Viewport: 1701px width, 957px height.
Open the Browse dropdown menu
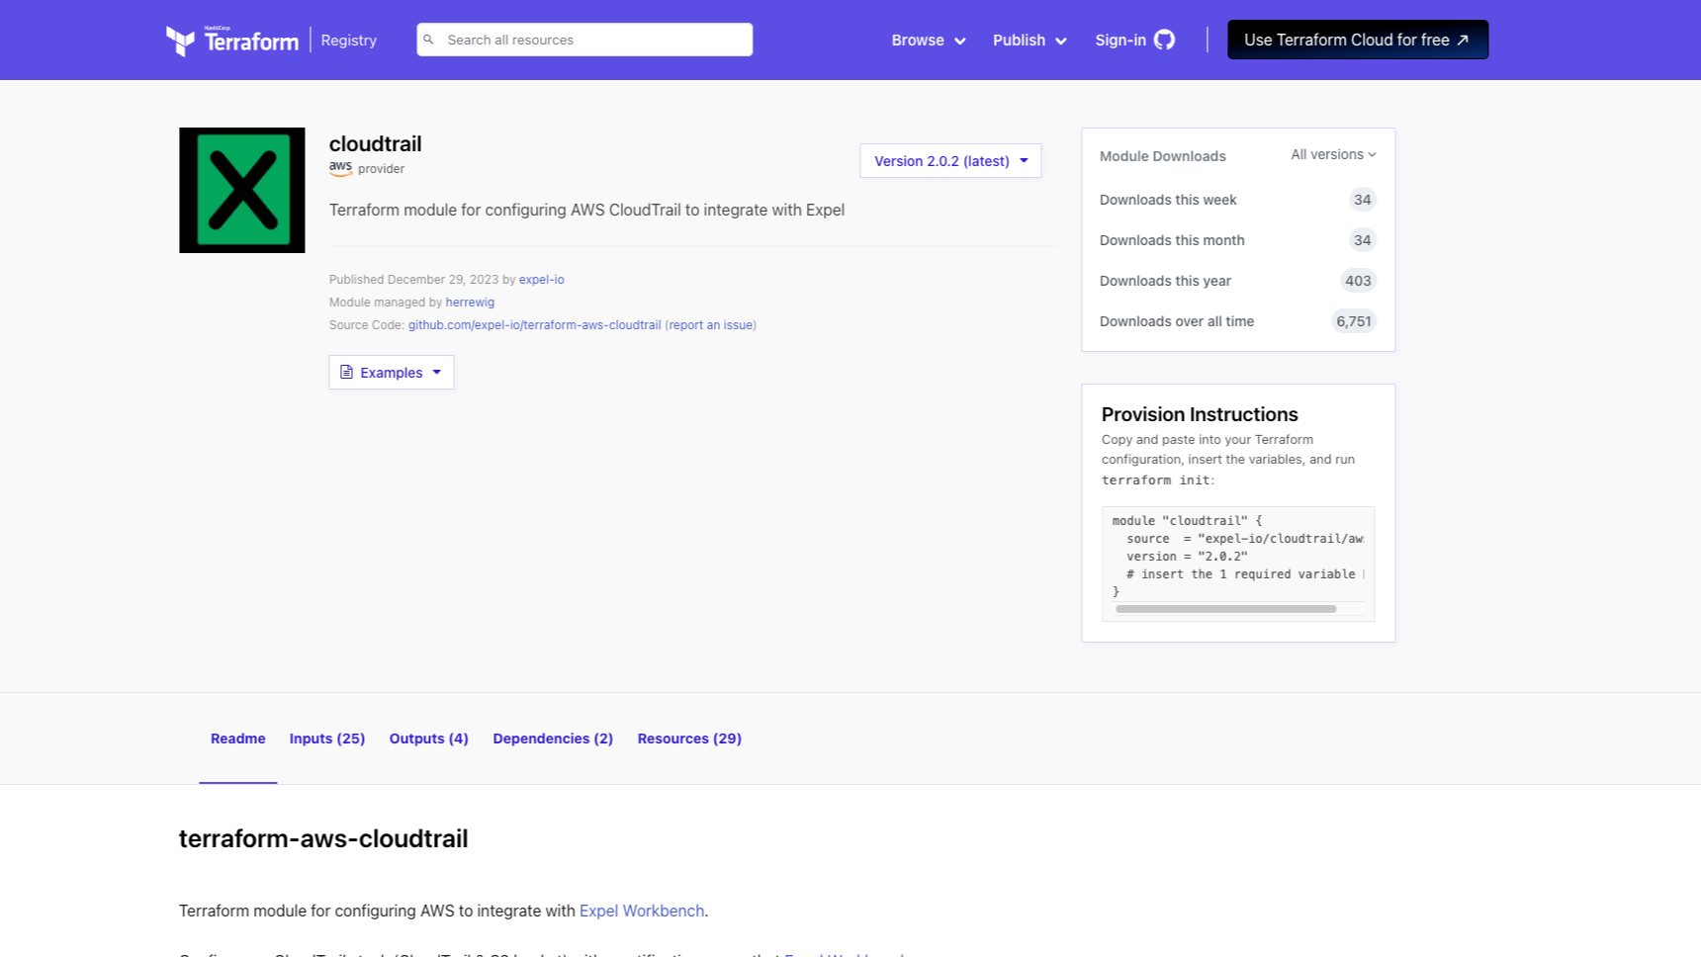tap(928, 41)
